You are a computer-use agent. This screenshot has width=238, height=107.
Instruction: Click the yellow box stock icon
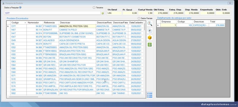coord(150,38)
